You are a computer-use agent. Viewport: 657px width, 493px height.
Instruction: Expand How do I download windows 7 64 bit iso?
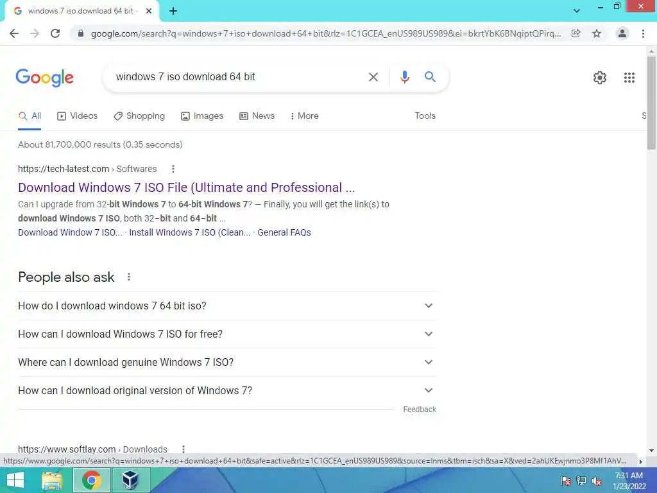(227, 306)
